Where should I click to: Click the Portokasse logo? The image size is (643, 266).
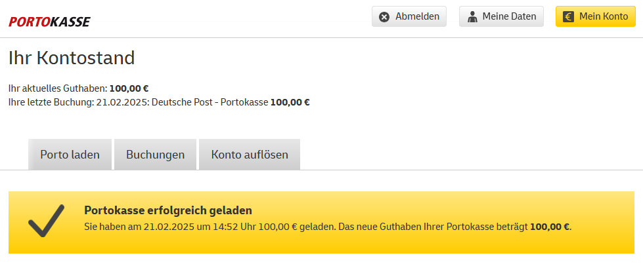point(49,22)
